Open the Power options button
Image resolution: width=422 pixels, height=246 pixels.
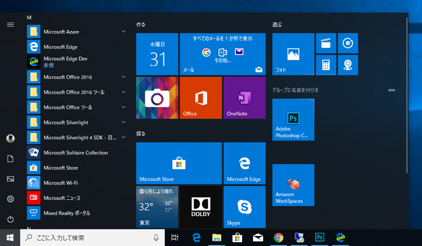pos(10,219)
